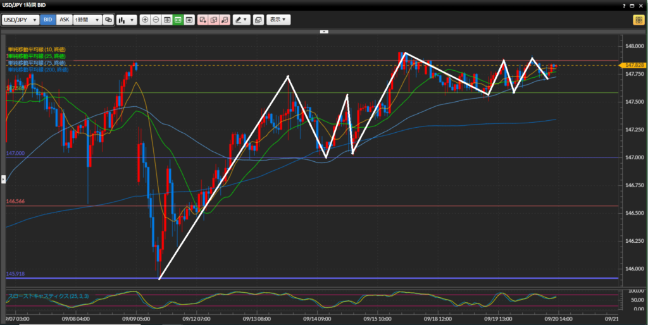Click the scroll-to-latest arrow icon
The width and height of the screenshot is (648, 325).
click(x=189, y=20)
